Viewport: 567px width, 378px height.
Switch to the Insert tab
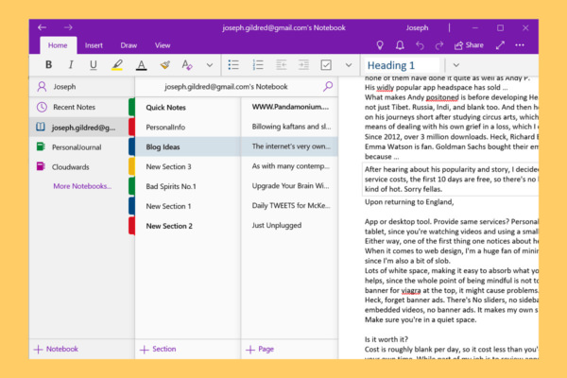(x=94, y=44)
